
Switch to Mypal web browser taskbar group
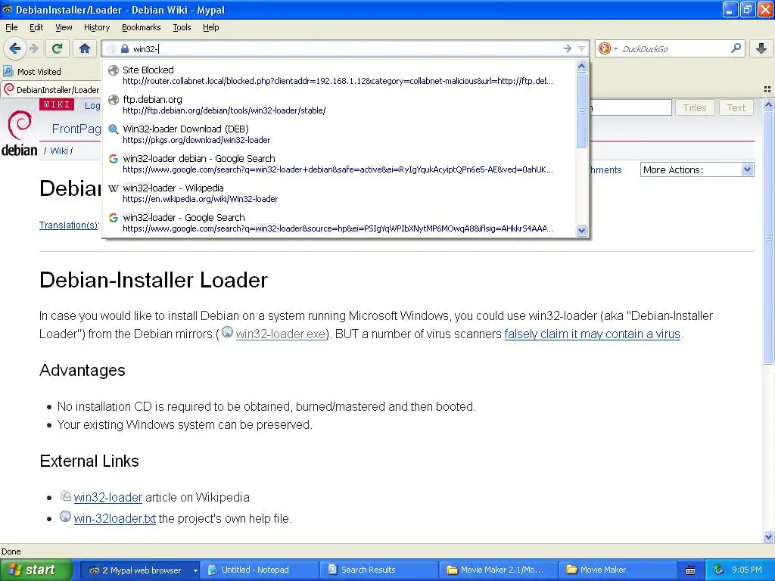pyautogui.click(x=140, y=570)
